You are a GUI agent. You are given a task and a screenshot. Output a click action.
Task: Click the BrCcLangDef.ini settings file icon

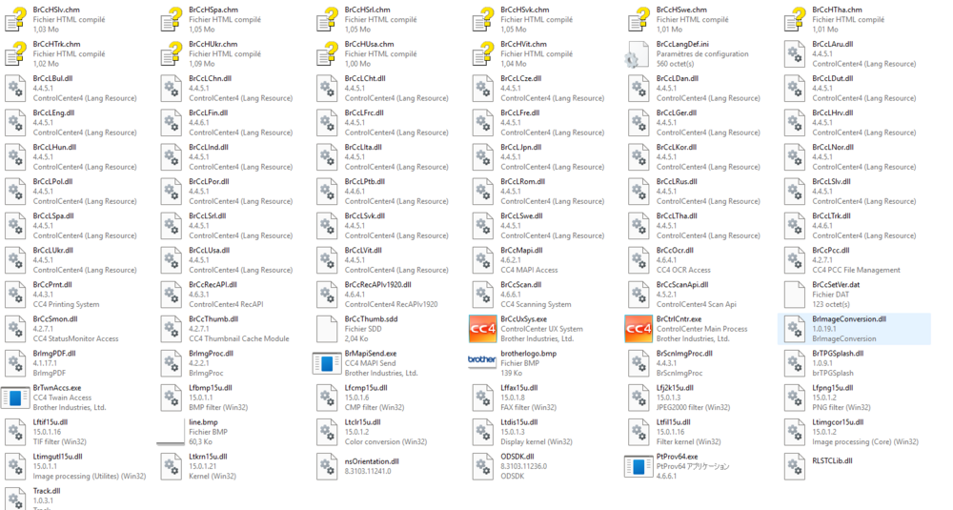tap(639, 53)
